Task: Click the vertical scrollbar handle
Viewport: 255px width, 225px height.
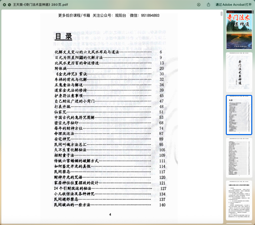Action: [222, 14]
